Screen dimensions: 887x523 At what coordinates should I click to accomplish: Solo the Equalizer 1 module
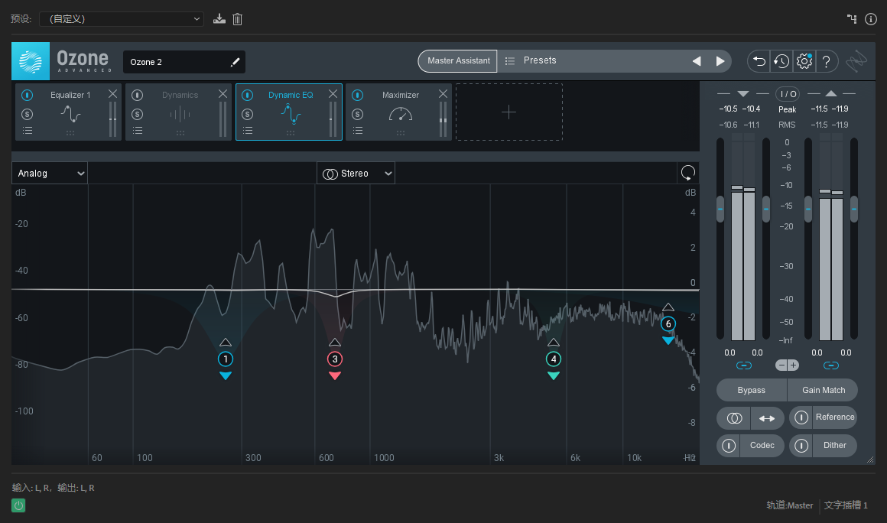[x=28, y=114]
